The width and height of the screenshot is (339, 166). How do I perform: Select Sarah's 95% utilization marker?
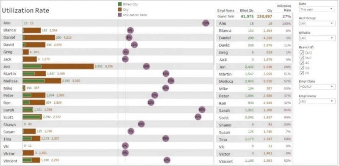(x=202, y=110)
